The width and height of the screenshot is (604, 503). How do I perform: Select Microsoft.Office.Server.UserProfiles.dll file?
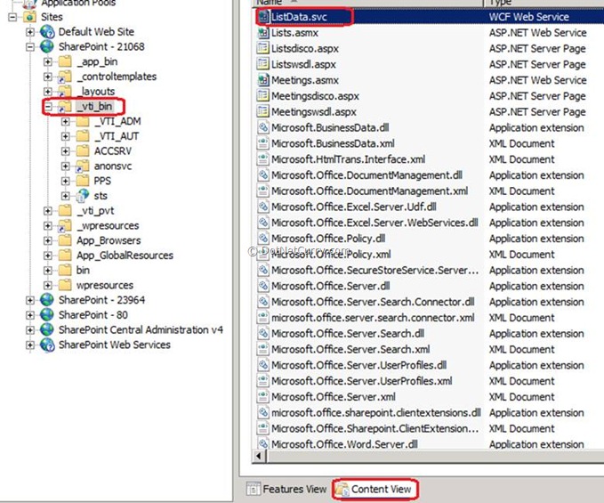358,365
